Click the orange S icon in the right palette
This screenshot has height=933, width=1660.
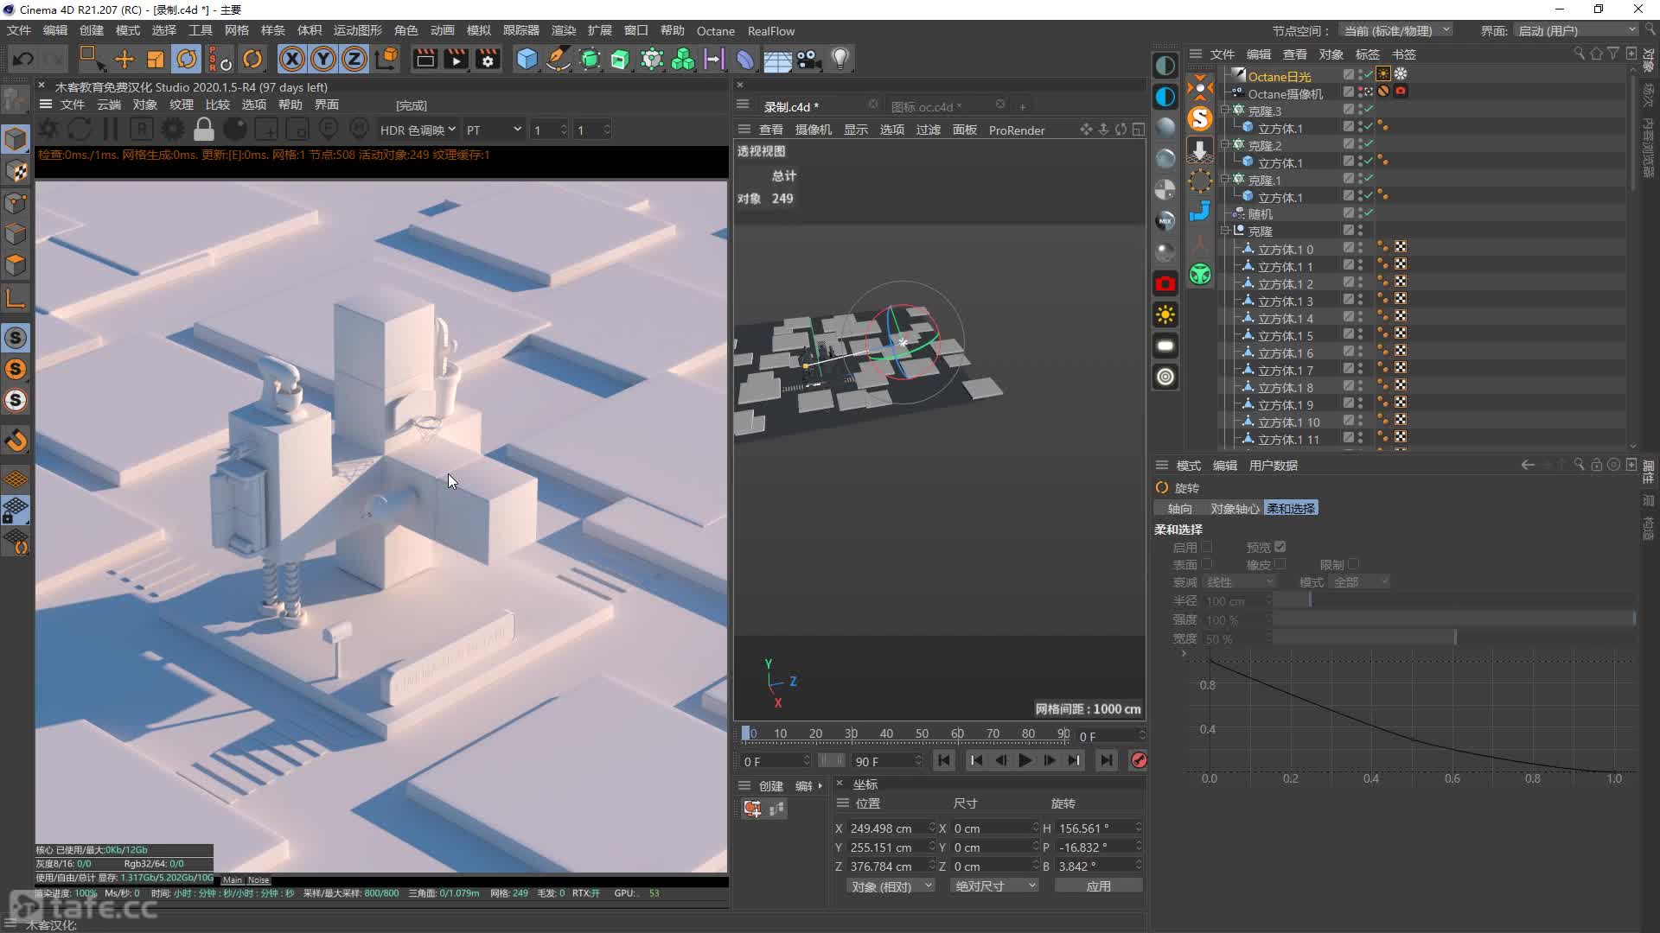[1200, 117]
